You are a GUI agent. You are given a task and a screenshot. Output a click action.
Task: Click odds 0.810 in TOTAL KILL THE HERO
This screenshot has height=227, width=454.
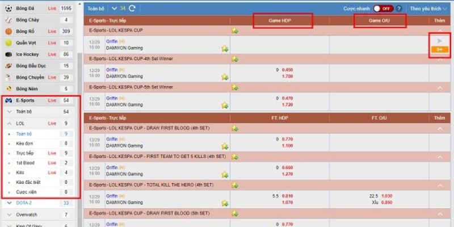point(287,196)
